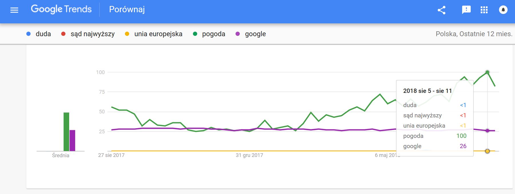Click the blue duda color dot
The image size is (515, 194).
pos(28,34)
